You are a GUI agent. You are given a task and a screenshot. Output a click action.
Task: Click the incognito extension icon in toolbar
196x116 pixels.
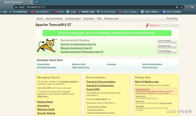[187, 7]
